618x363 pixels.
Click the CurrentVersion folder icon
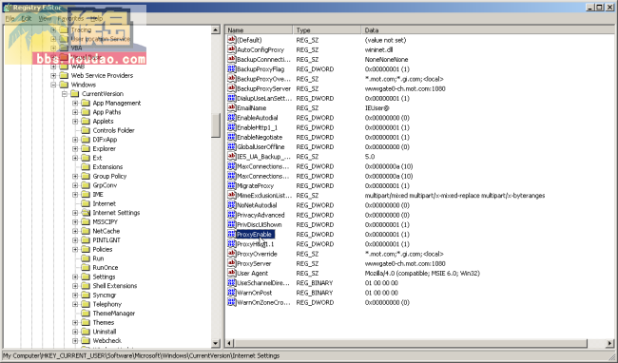[75, 94]
